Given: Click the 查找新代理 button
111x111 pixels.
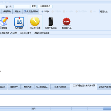Looking at the screenshot, I should [x=104, y=87].
